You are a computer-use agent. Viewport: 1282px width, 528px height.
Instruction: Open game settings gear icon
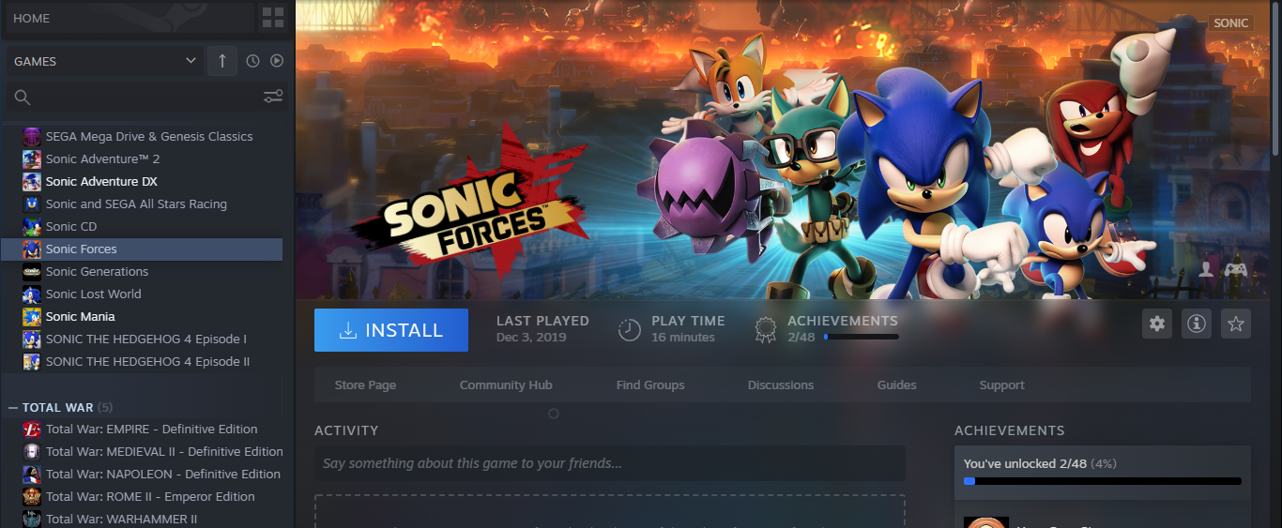[1157, 324]
